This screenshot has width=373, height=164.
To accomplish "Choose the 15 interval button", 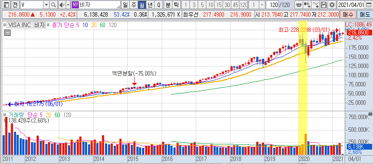I will (x=219, y=4).
